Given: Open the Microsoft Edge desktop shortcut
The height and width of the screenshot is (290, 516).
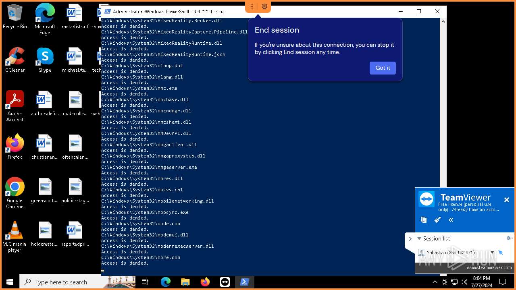Looking at the screenshot, I should (x=45, y=19).
